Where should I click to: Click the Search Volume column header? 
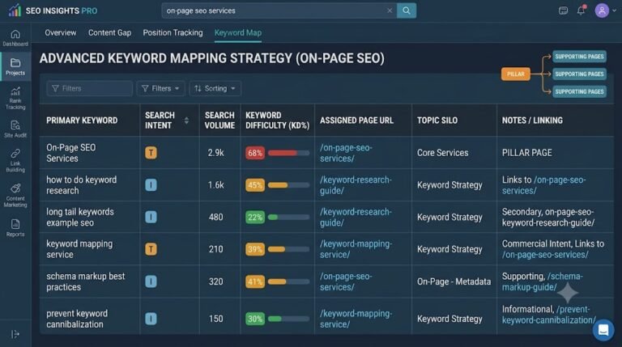coord(219,121)
